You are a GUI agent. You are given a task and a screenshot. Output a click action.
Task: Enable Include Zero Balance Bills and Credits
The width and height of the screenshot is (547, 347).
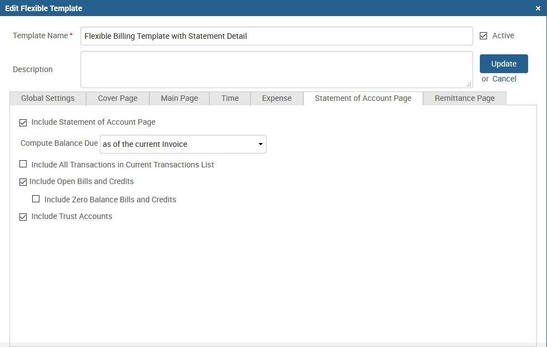click(x=36, y=199)
